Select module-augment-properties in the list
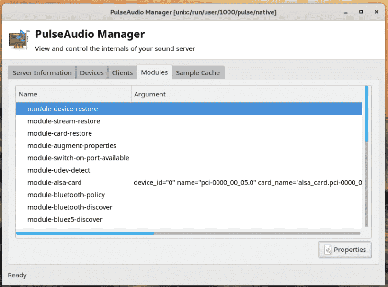This screenshot has width=388, height=287. [x=189, y=146]
